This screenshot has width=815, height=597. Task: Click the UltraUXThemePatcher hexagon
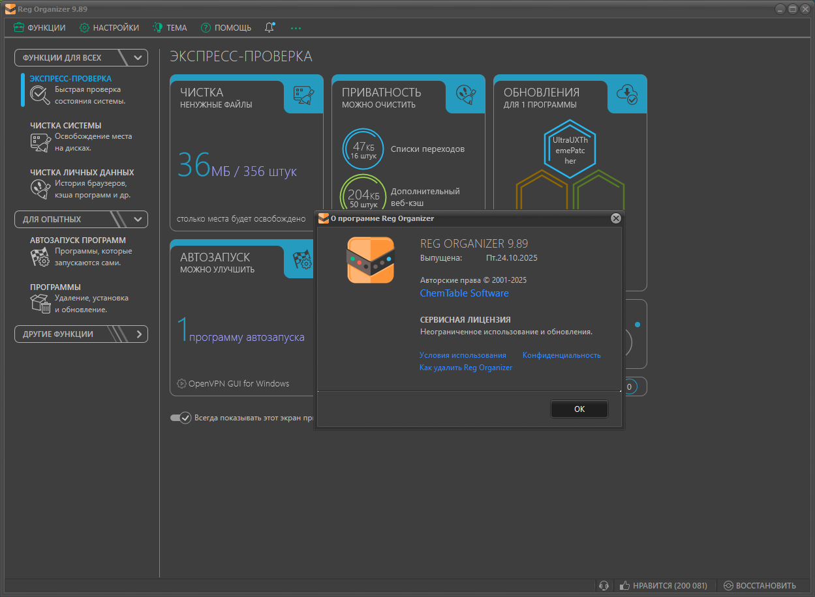pos(570,149)
